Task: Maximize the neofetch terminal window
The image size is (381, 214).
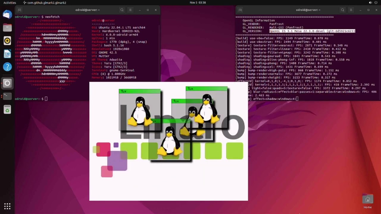Action: pyautogui.click(x=148, y=10)
